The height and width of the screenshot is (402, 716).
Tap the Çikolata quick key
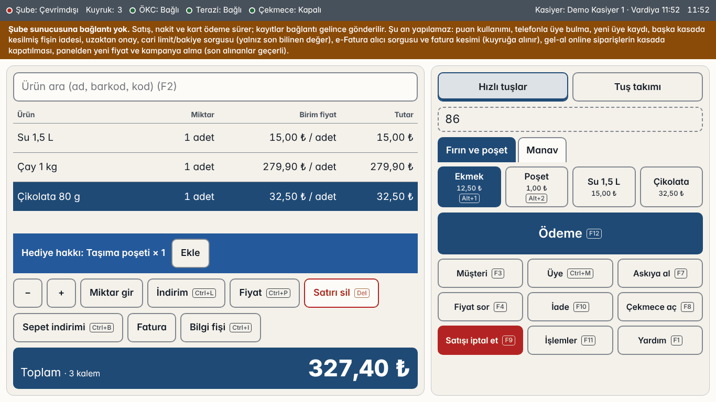[671, 187]
